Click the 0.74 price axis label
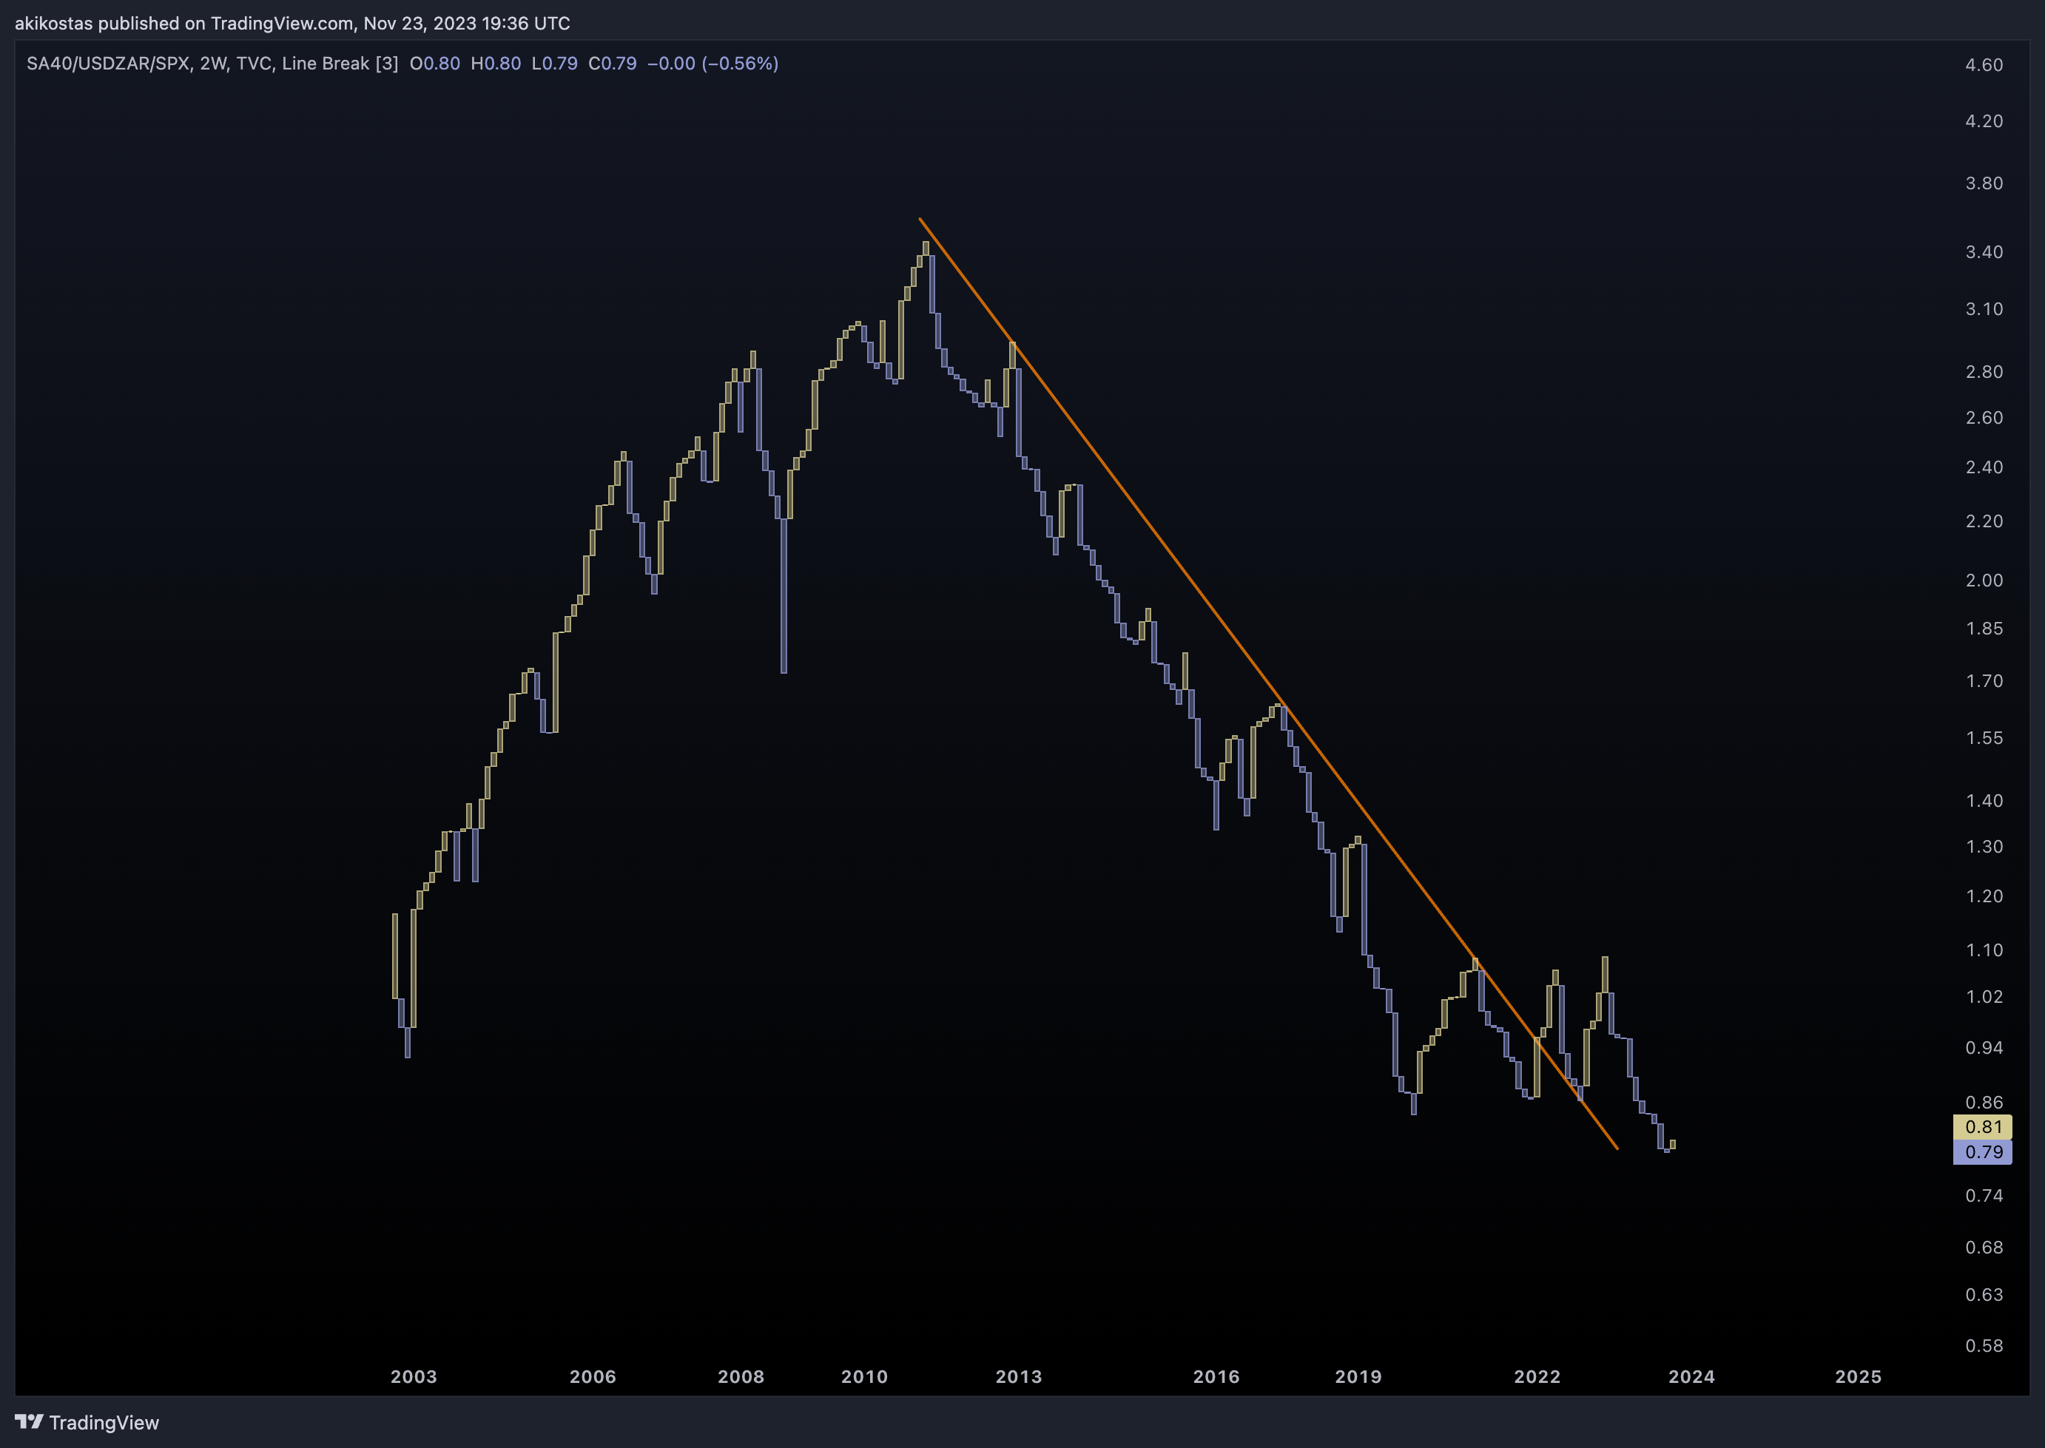2045x1448 pixels. [1984, 1196]
